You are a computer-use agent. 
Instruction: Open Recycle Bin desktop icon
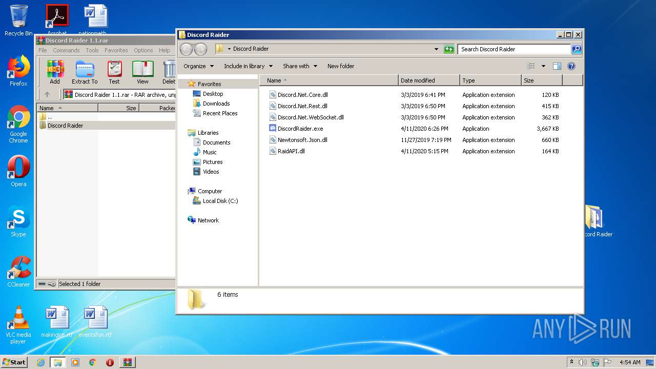18,20
